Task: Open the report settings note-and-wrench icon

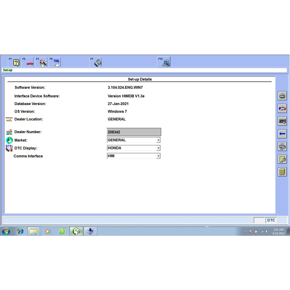Action: coord(282,159)
